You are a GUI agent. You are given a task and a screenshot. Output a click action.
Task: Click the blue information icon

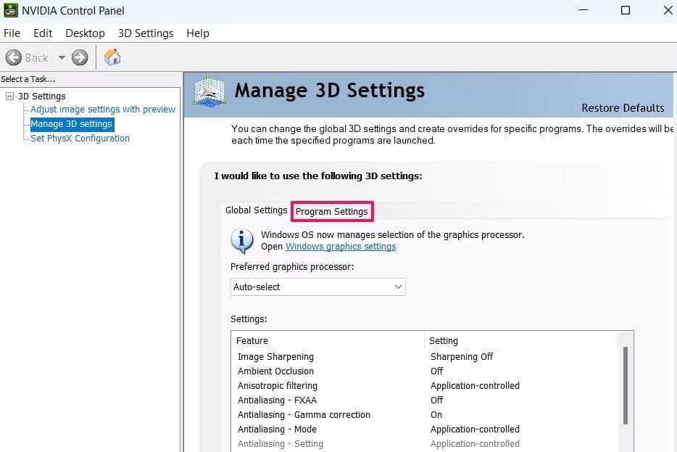[241, 240]
